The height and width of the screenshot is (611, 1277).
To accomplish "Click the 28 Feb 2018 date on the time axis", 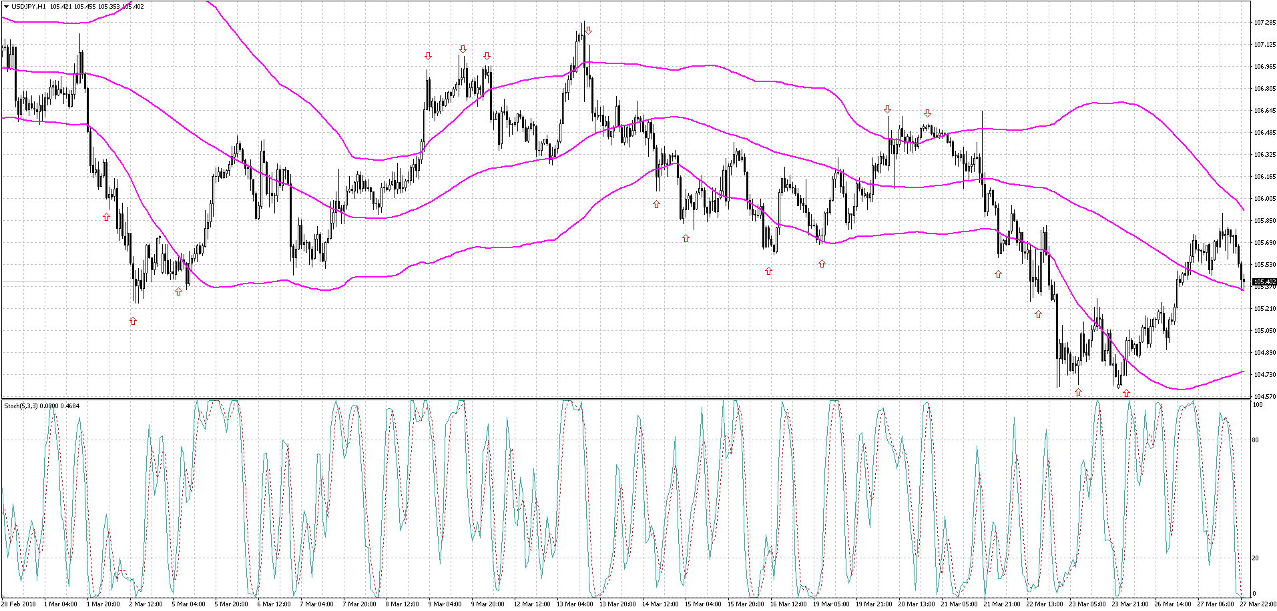I will point(19,604).
